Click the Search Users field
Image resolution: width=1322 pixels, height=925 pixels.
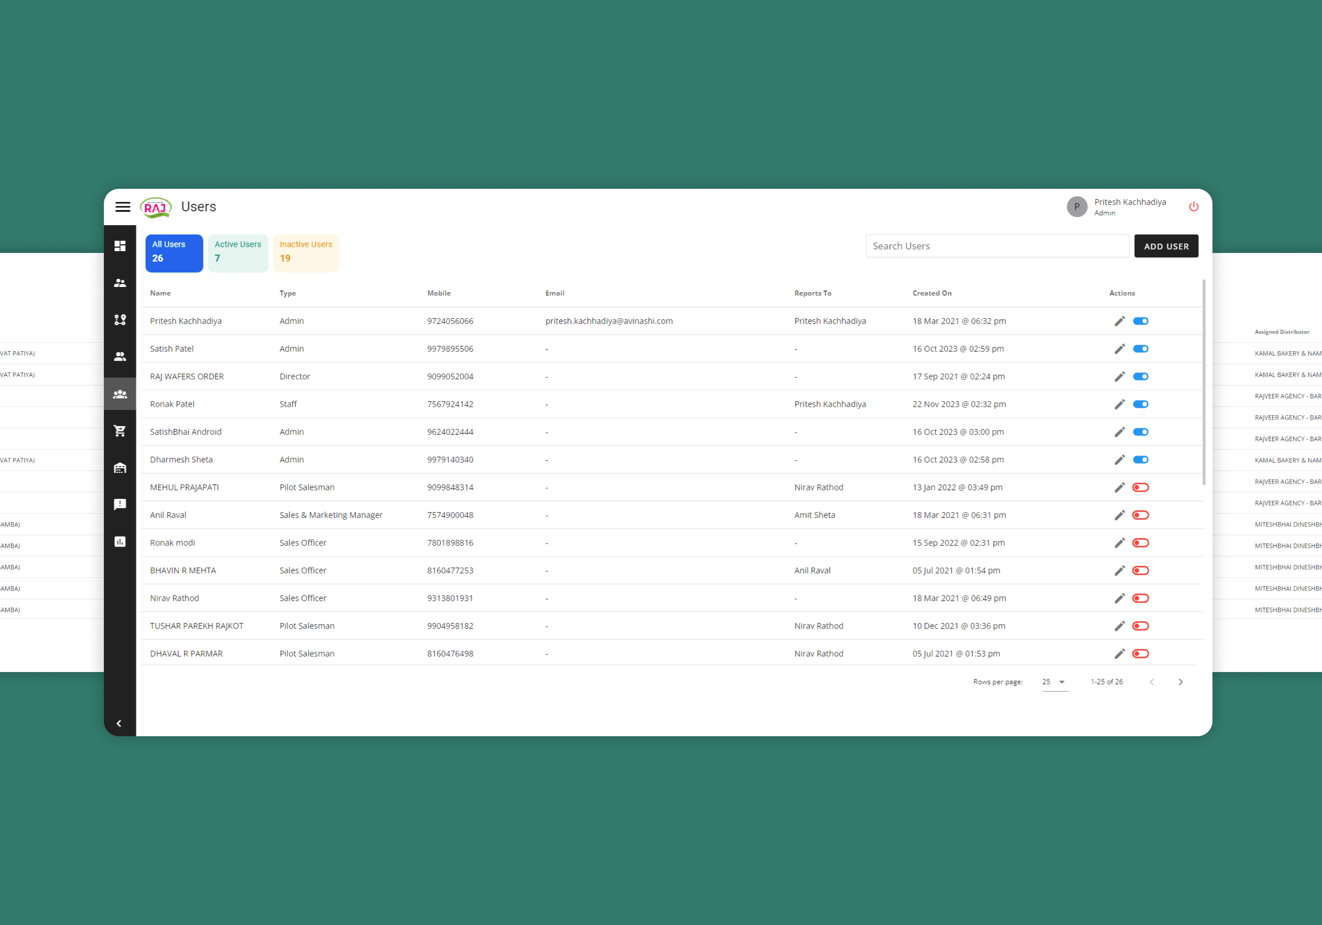[x=997, y=246]
